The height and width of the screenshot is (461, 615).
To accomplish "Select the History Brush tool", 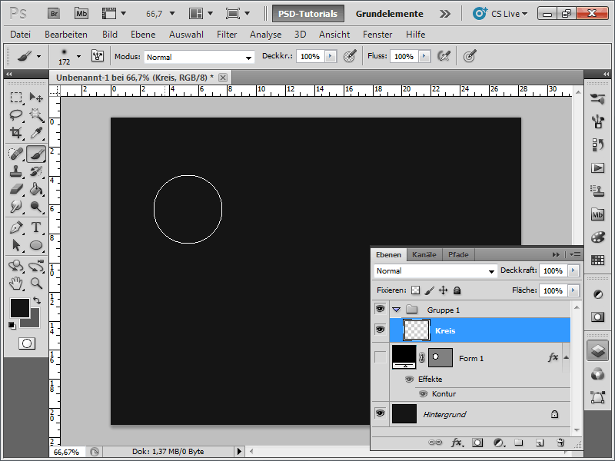I will (x=36, y=171).
